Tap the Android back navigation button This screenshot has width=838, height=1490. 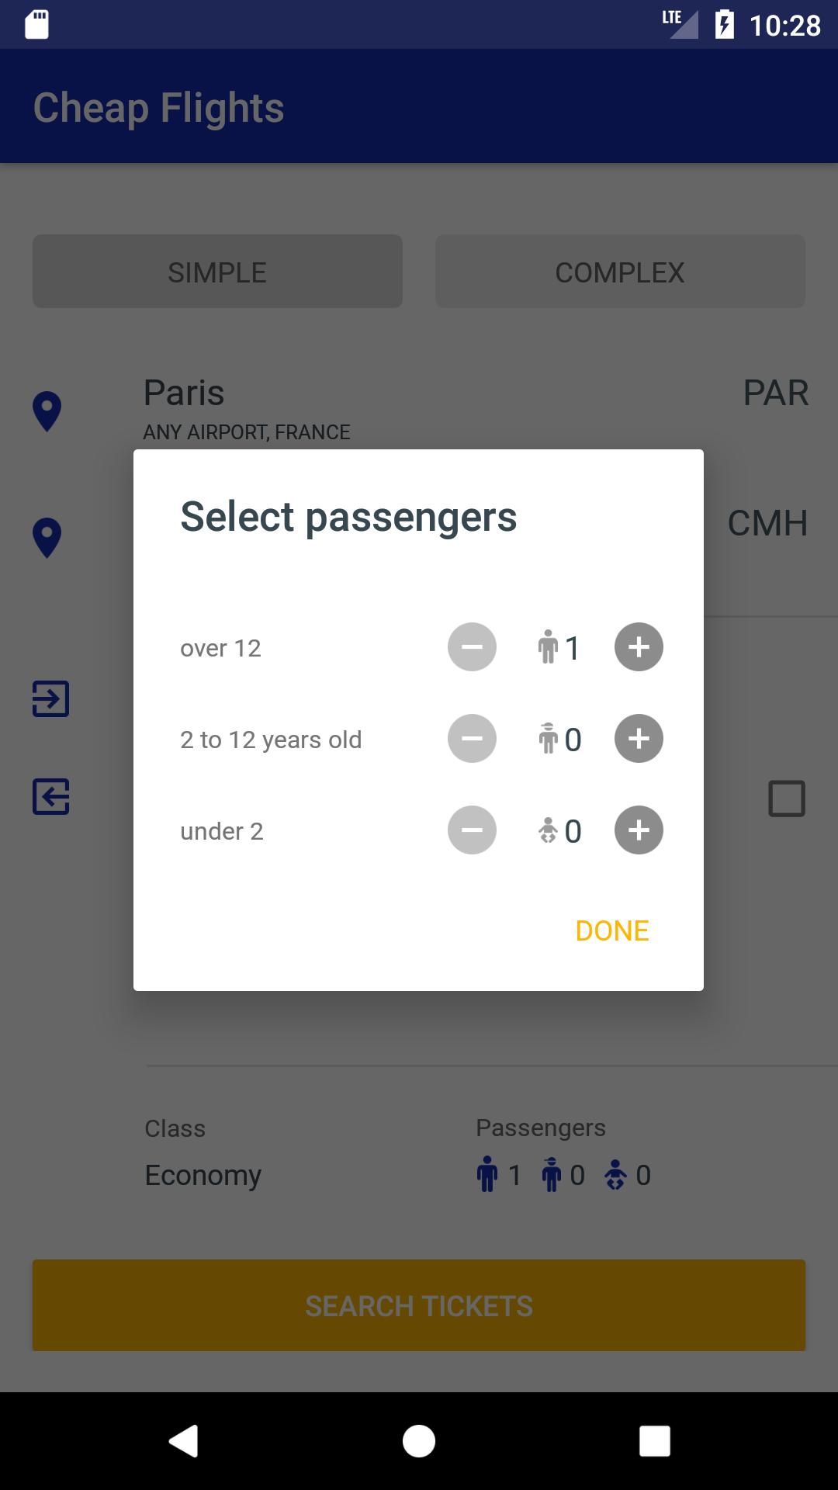[x=184, y=1441]
